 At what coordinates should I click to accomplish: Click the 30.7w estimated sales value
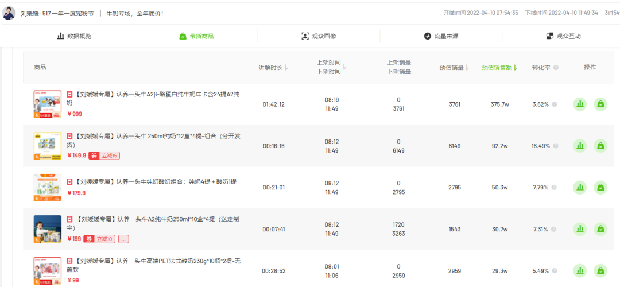pos(499,229)
